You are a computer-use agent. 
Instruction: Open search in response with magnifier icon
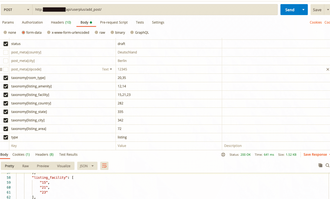point(328,165)
